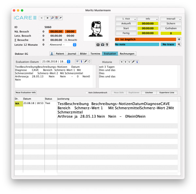Open gear settings beside 'ist ängtlich' bar
The image size is (196, 194).
(179, 39)
